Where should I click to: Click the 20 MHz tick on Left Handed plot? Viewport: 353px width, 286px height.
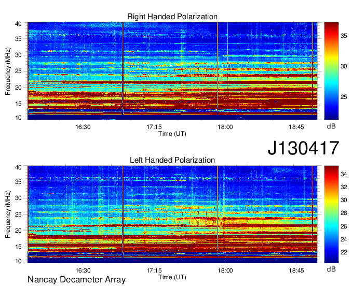[19, 231]
